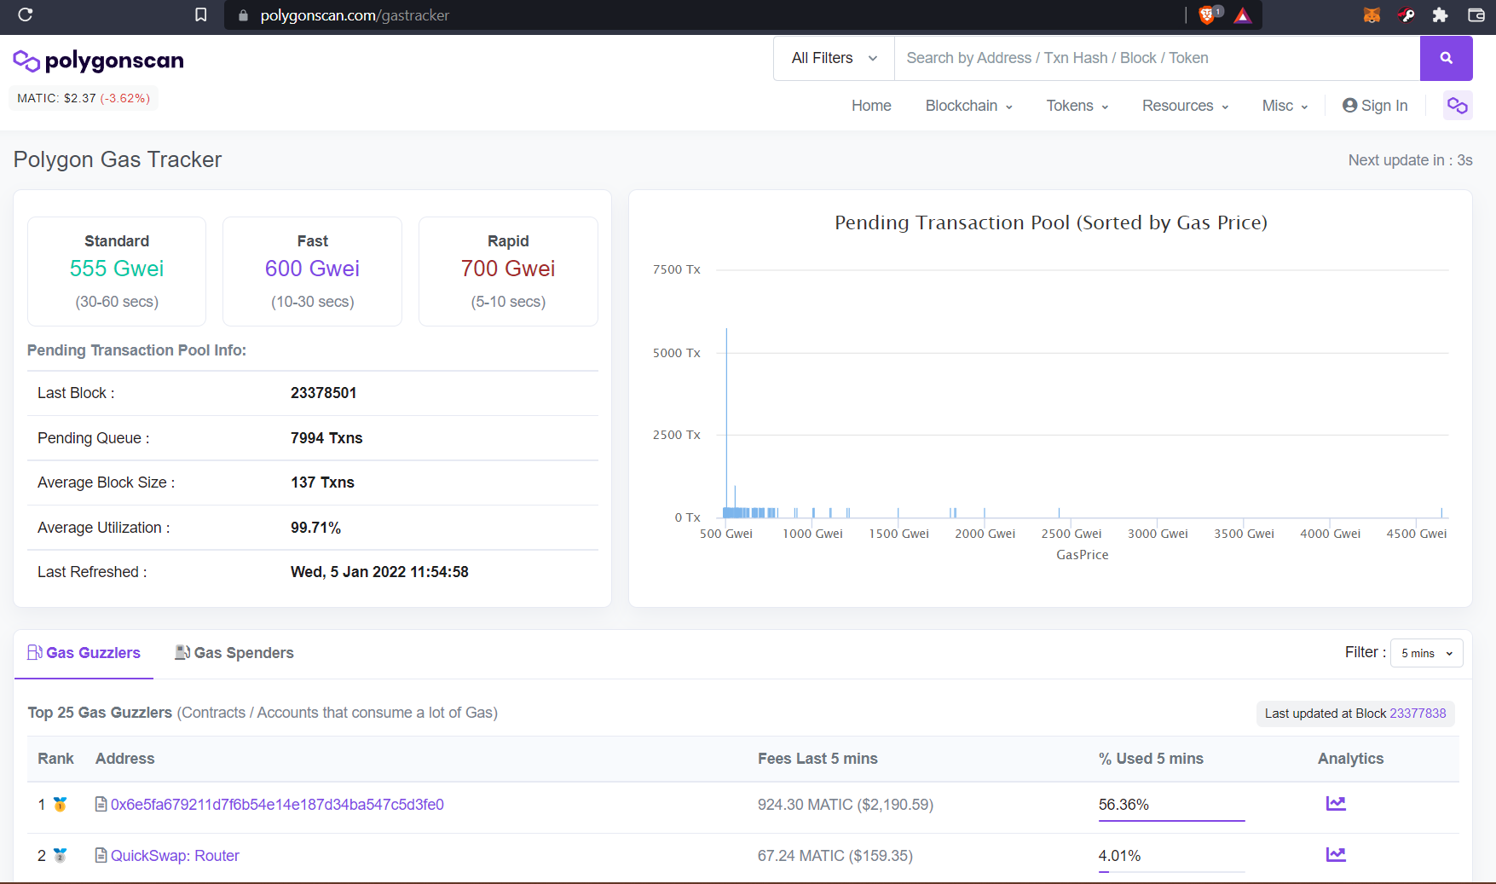Click the 56.36% usage progress bar

[1171, 820]
